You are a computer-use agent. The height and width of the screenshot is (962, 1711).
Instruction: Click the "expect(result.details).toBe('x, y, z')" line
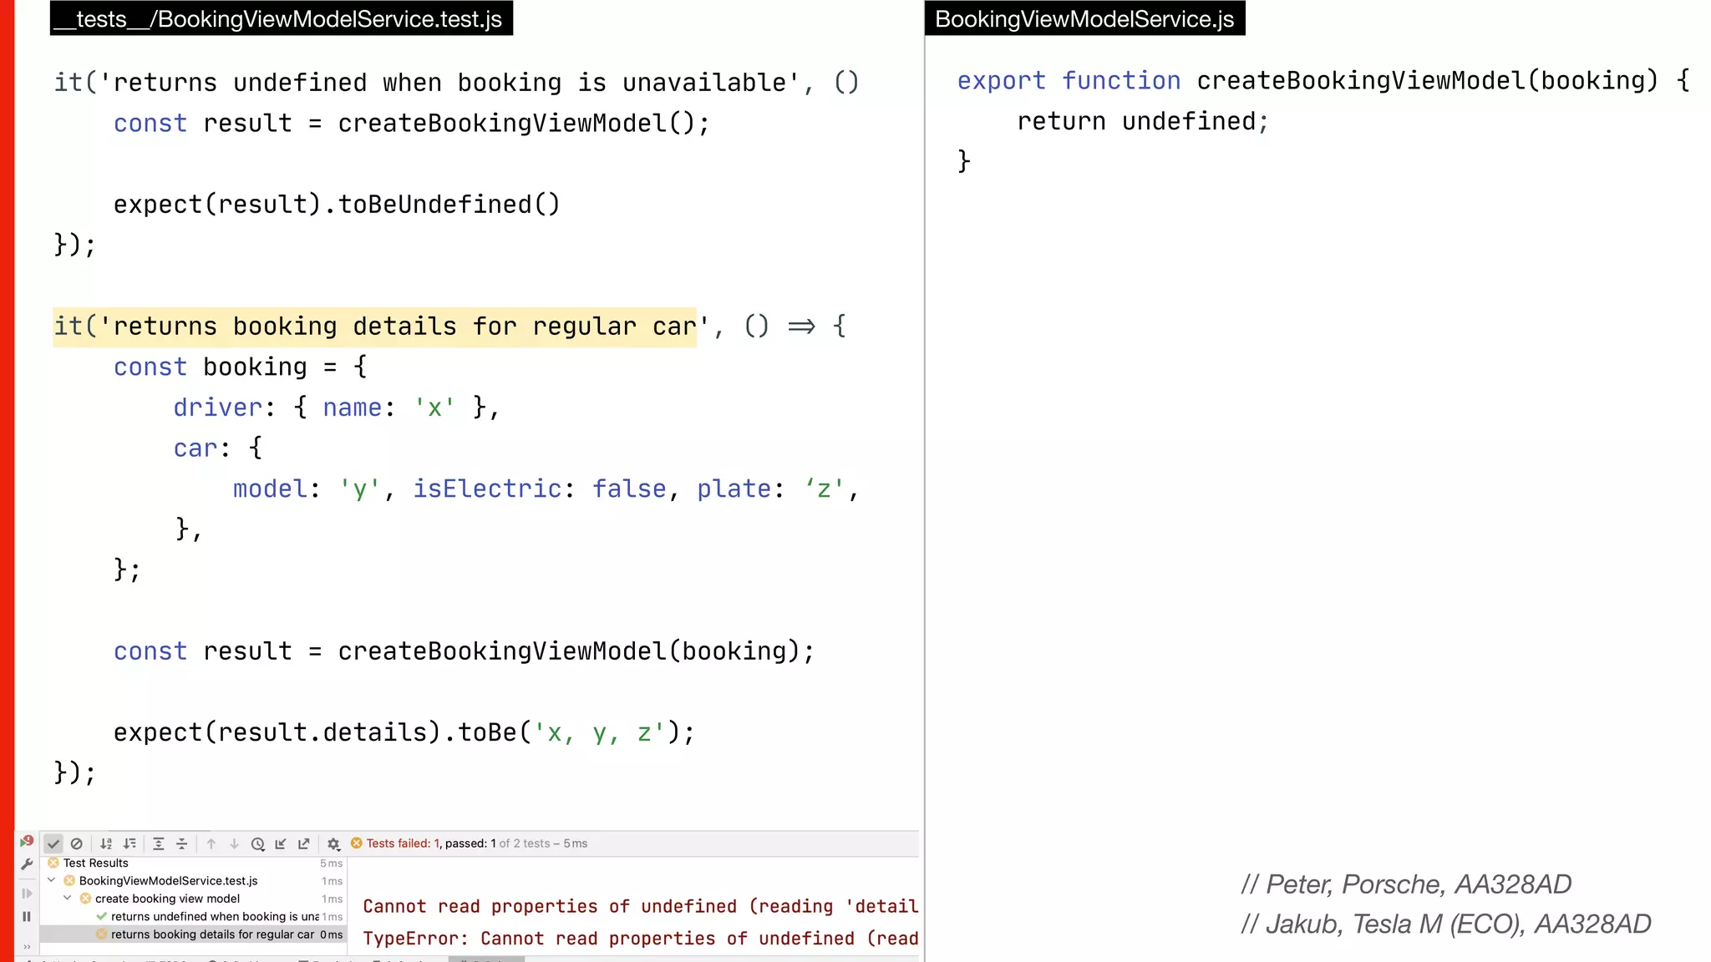pyautogui.click(x=404, y=732)
